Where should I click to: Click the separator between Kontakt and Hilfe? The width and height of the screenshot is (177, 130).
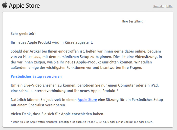pos(165,6)
